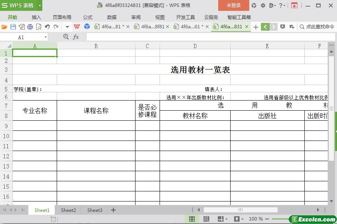
Task: Click the Select All corner triangle
Action: [x=9, y=46]
